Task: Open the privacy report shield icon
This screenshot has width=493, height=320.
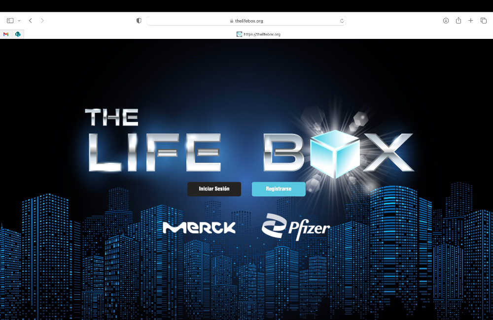Action: pyautogui.click(x=139, y=21)
